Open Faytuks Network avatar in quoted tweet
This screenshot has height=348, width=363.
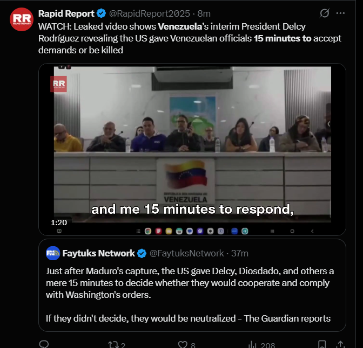[x=53, y=253]
